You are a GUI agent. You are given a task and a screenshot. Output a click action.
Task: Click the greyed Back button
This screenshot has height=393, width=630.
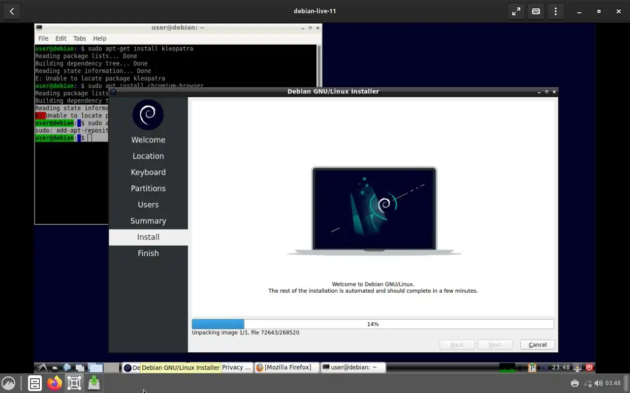coord(457,345)
